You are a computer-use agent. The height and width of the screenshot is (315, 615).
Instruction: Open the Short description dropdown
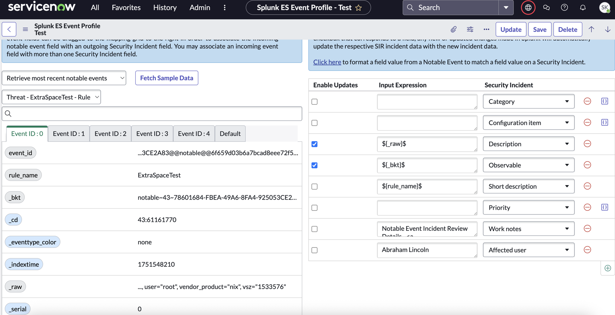click(x=528, y=186)
